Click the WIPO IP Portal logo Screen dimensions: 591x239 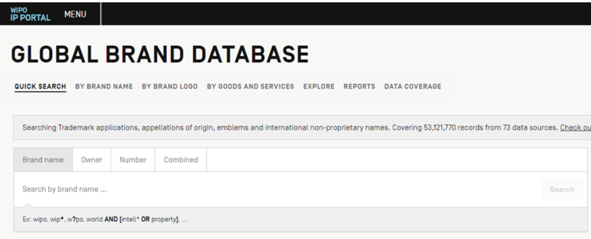coord(26,12)
